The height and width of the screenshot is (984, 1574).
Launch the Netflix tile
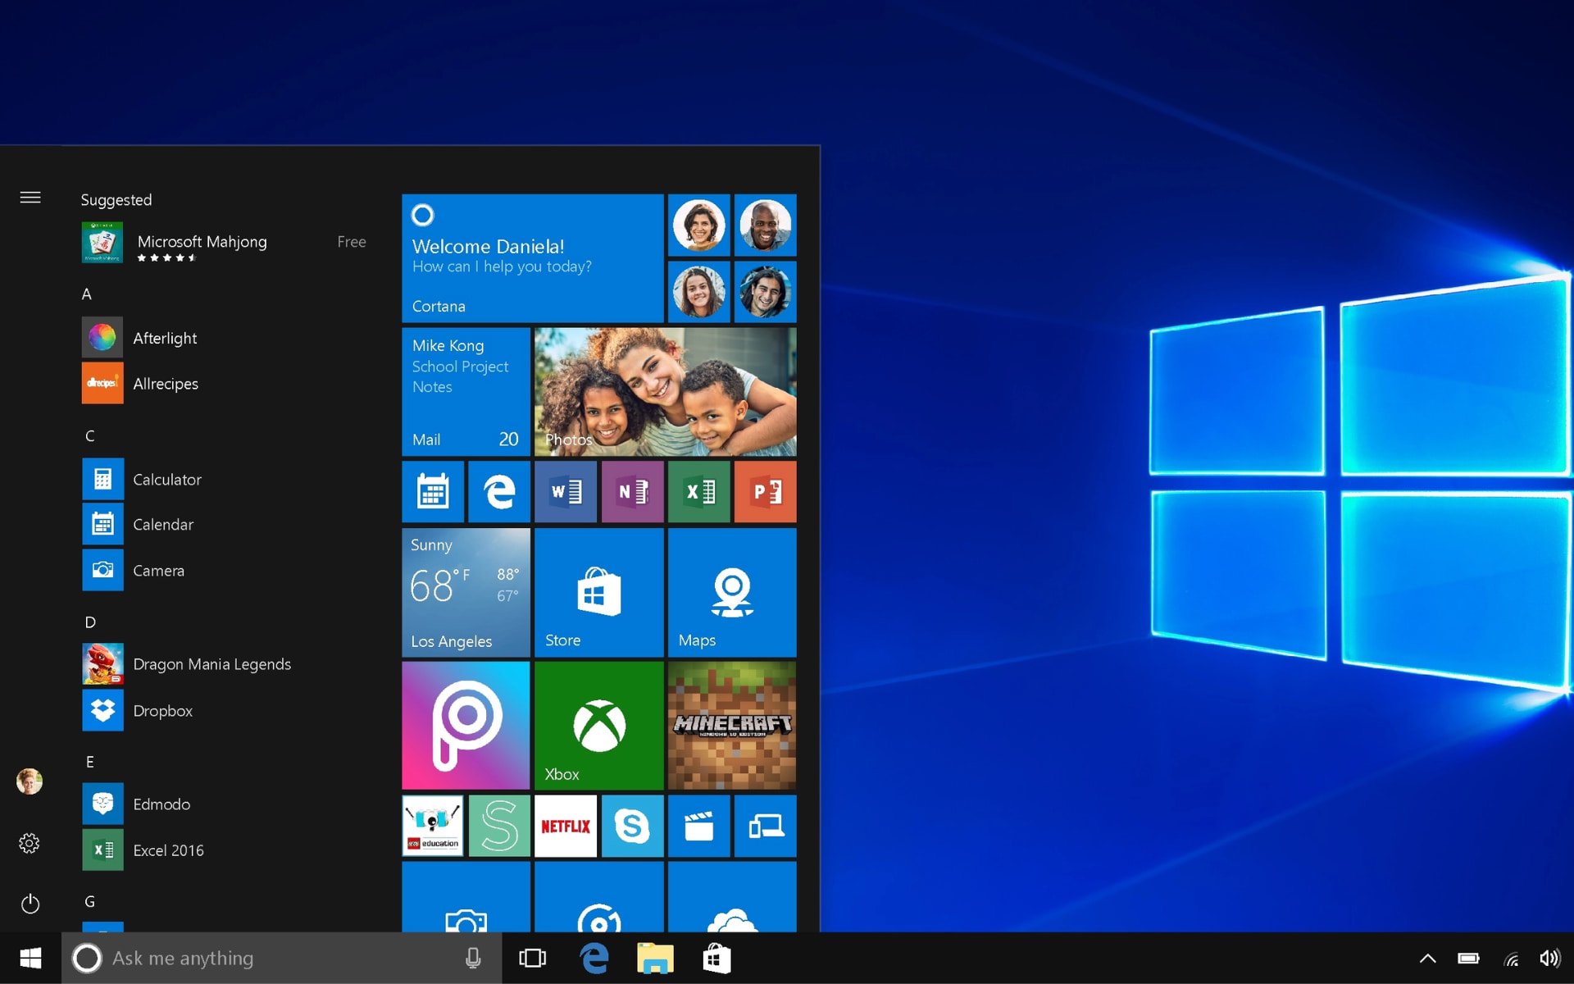(x=566, y=826)
